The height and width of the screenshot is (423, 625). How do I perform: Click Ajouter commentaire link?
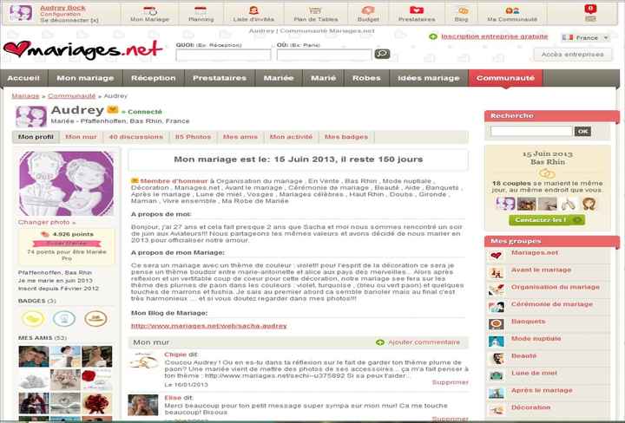pos(424,342)
